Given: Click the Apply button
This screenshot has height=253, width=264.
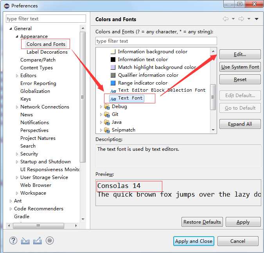Looking at the screenshot, I should tap(243, 222).
